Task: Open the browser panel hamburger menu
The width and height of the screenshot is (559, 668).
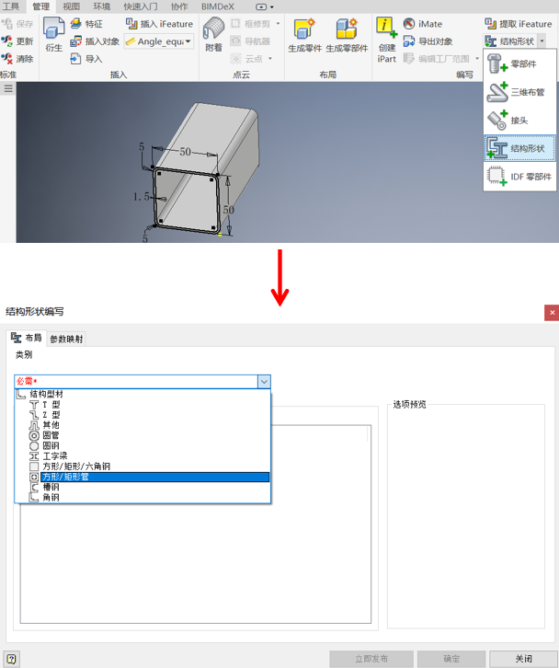Action: point(8,88)
